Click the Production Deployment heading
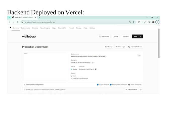Viewport: 171px width, 119px height. point(35,47)
